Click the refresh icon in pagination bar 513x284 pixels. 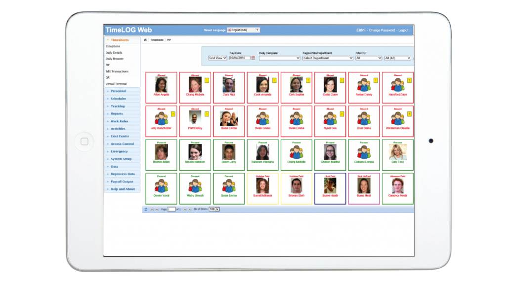(x=146, y=210)
